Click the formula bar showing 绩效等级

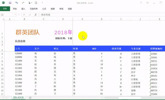click(x=102, y=15)
